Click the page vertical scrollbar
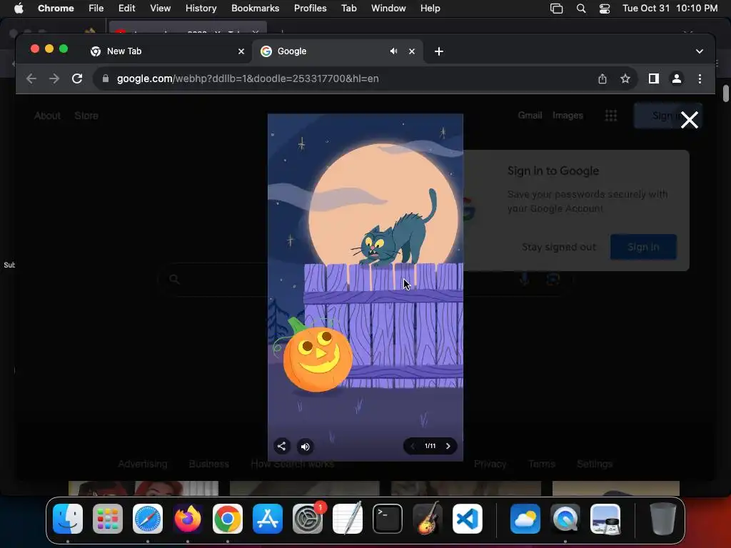Screen dimensions: 731x548 [725, 93]
